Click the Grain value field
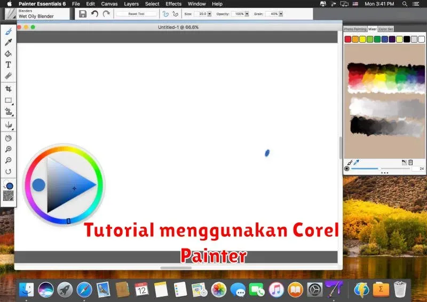The image size is (427, 302). click(272, 14)
